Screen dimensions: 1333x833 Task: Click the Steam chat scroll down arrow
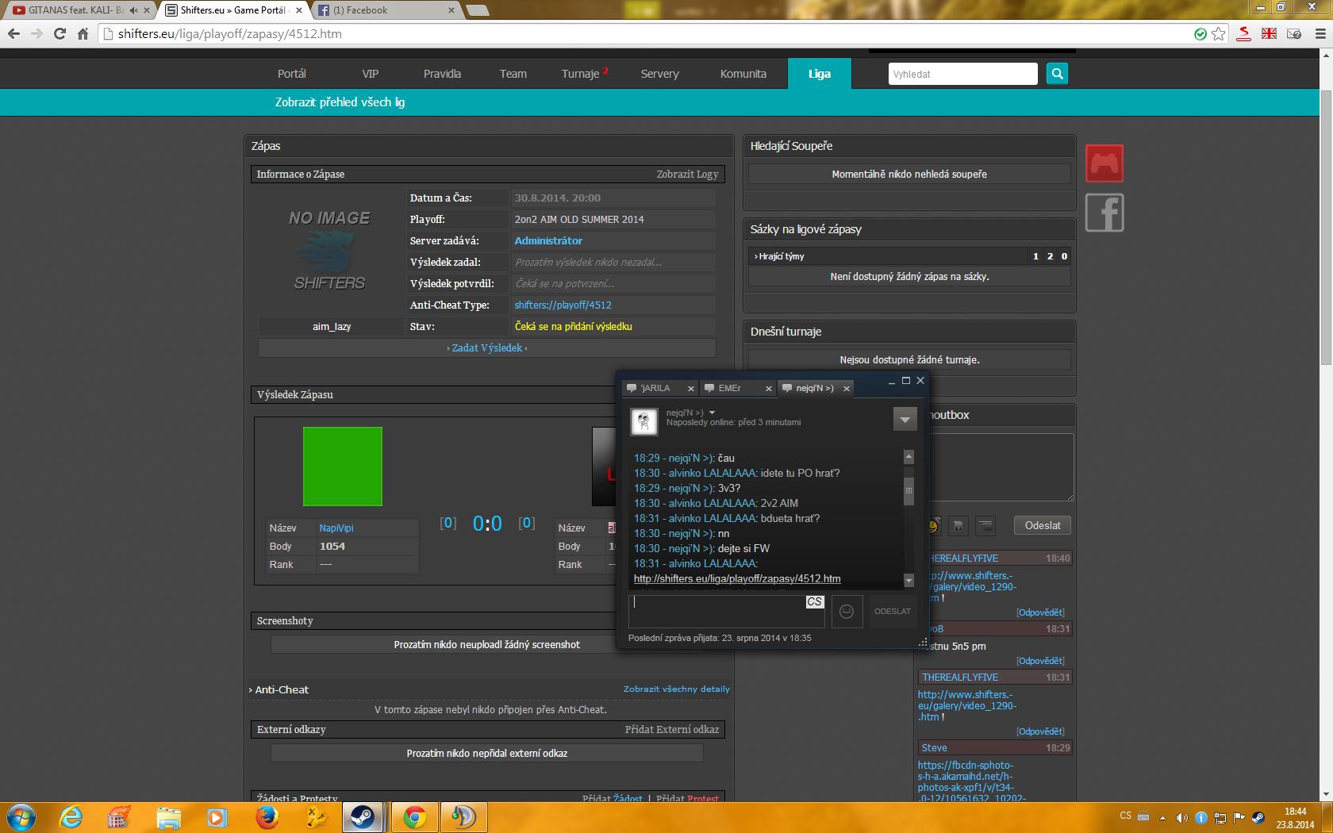point(909,581)
